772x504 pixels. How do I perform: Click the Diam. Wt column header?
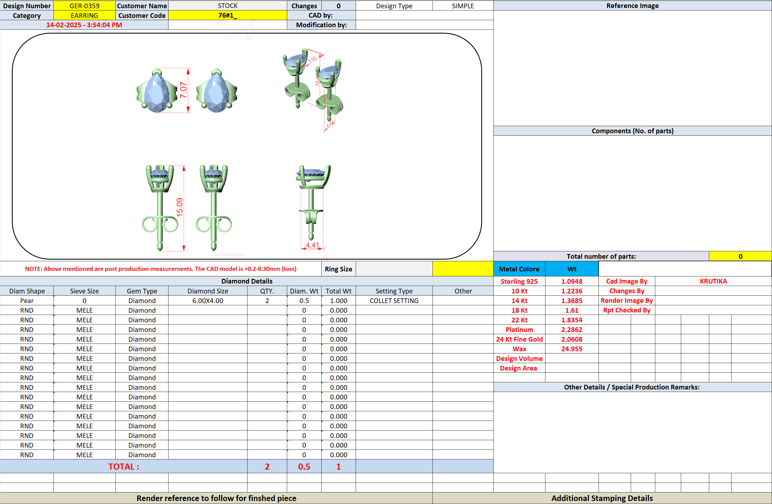click(304, 291)
